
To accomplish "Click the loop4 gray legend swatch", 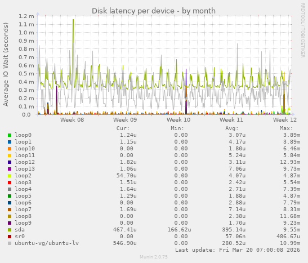I will click(x=10, y=189).
